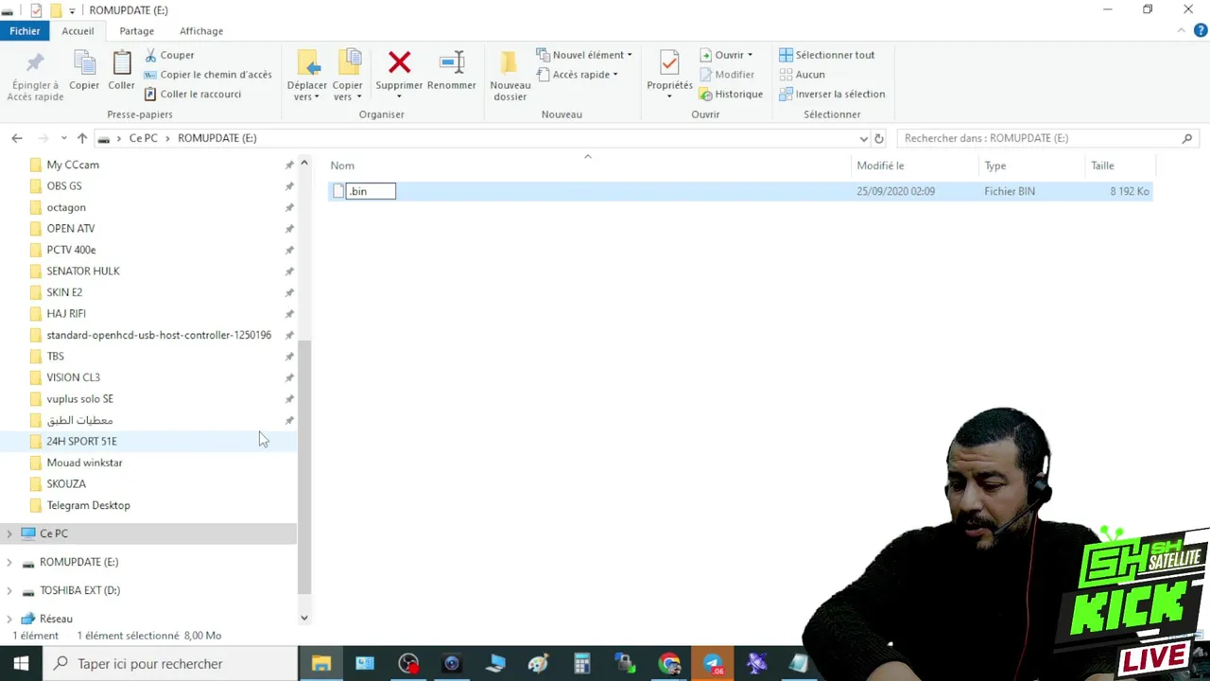Open Google Chrome from the taskbar
The height and width of the screenshot is (681, 1210).
669,664
